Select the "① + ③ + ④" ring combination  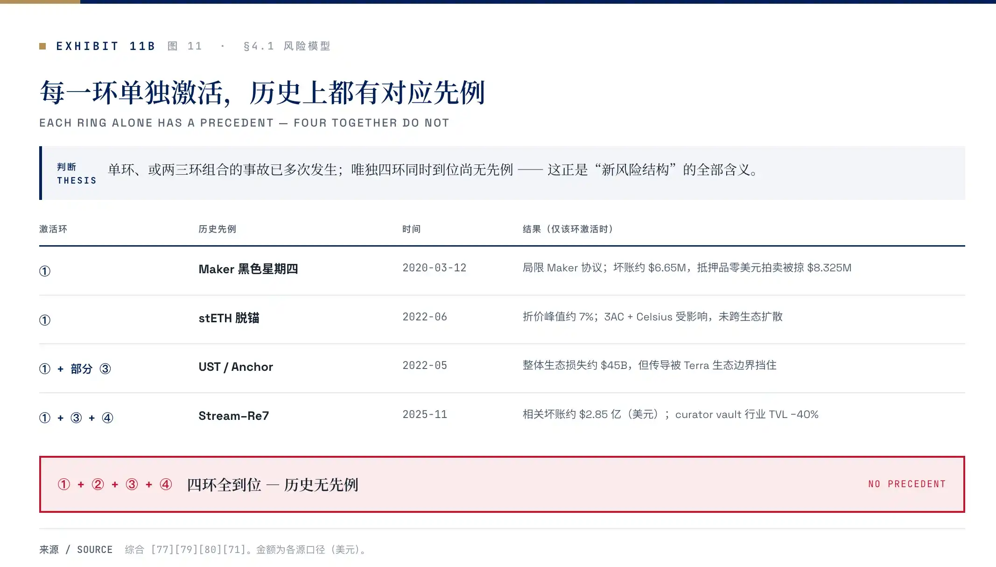(x=76, y=418)
